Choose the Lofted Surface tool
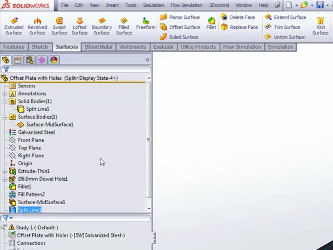Screen dimensions: 333x250 click(x=79, y=27)
